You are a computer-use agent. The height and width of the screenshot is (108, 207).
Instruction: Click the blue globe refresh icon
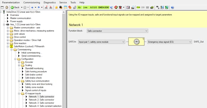(112, 7)
